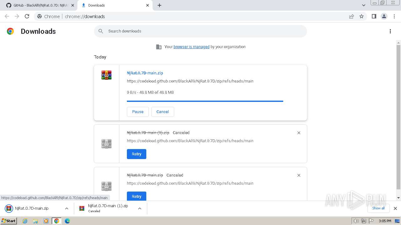The height and width of the screenshot is (225, 401).
Task: Click the chrome://downloads address bar
Action: click(200, 16)
